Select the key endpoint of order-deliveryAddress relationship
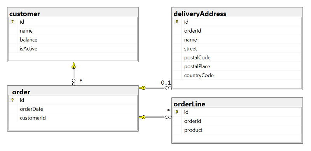Viewport: 311px width, 151px height. pyautogui.click(x=142, y=88)
